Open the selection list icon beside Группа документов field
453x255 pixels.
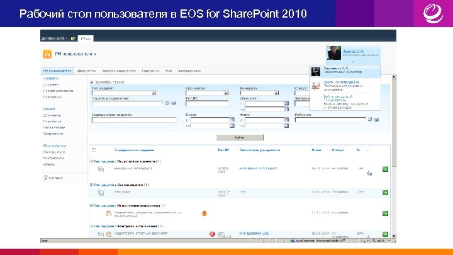coord(167,103)
